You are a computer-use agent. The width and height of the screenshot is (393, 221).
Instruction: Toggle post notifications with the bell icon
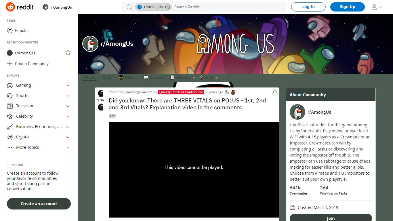[x=275, y=93]
